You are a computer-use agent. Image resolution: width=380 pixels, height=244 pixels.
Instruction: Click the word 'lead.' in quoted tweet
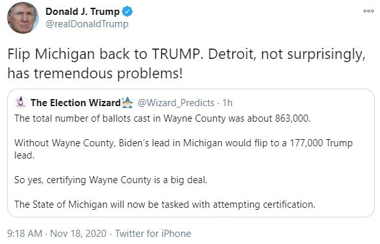24,155
